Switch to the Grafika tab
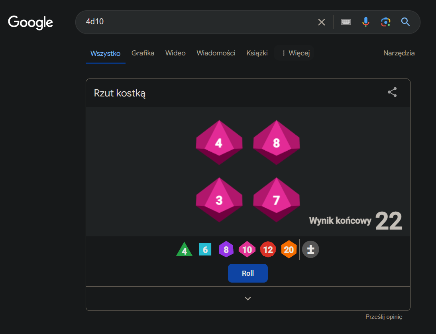This screenshot has width=436, height=334. pos(143,53)
